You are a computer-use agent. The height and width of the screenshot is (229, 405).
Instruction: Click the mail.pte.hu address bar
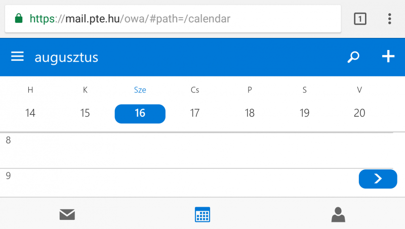click(173, 19)
